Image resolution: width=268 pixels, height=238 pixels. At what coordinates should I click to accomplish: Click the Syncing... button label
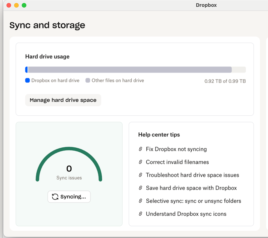tap(73, 197)
